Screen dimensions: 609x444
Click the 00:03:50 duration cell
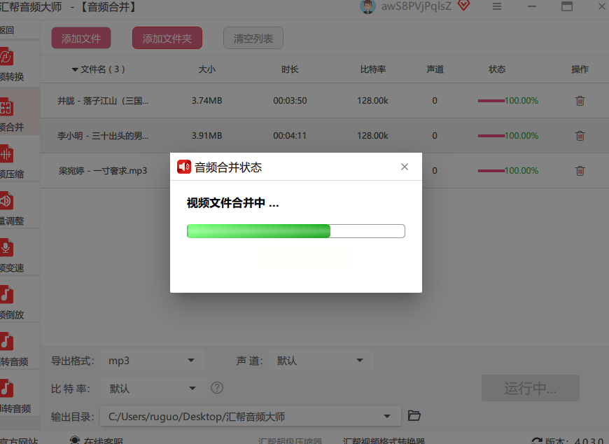coord(290,101)
